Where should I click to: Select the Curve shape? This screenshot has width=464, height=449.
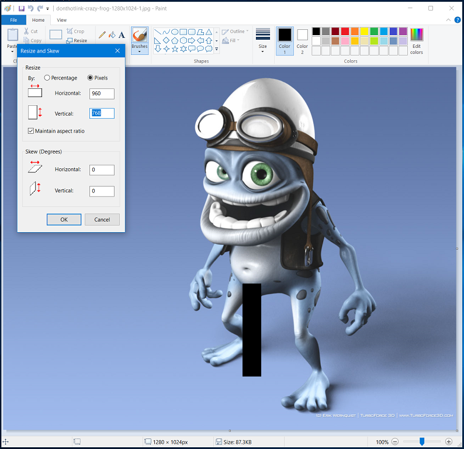[167, 32]
